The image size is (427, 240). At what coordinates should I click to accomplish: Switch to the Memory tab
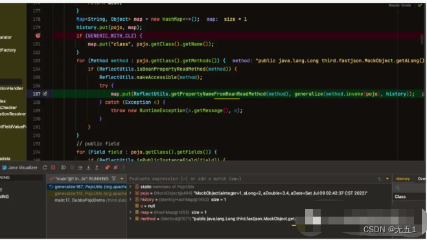pos(403,178)
